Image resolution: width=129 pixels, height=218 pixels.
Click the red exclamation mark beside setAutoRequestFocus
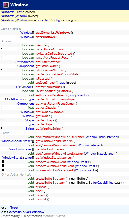coord(2,58)
